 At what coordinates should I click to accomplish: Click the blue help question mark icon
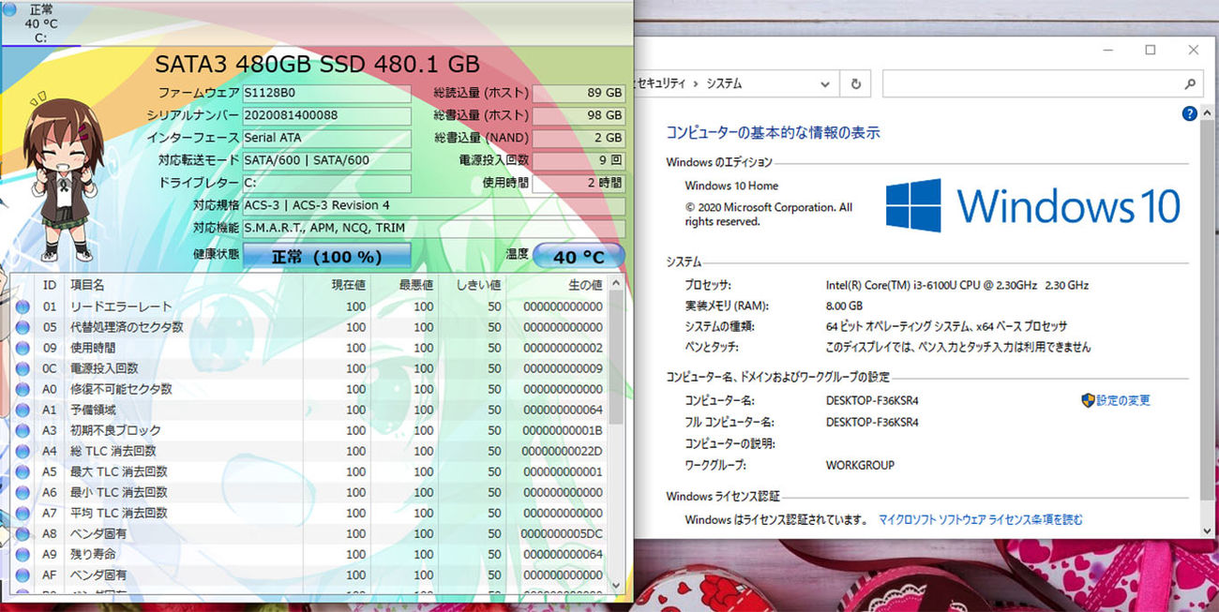pos(1189,113)
